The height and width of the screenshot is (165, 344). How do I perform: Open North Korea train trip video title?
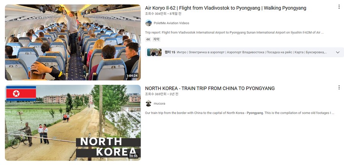[x=210, y=89]
